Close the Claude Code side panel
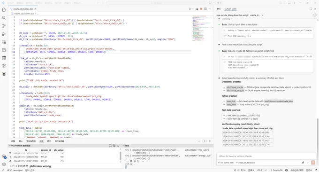Screen dimensions: 319x172 point(315,9)
